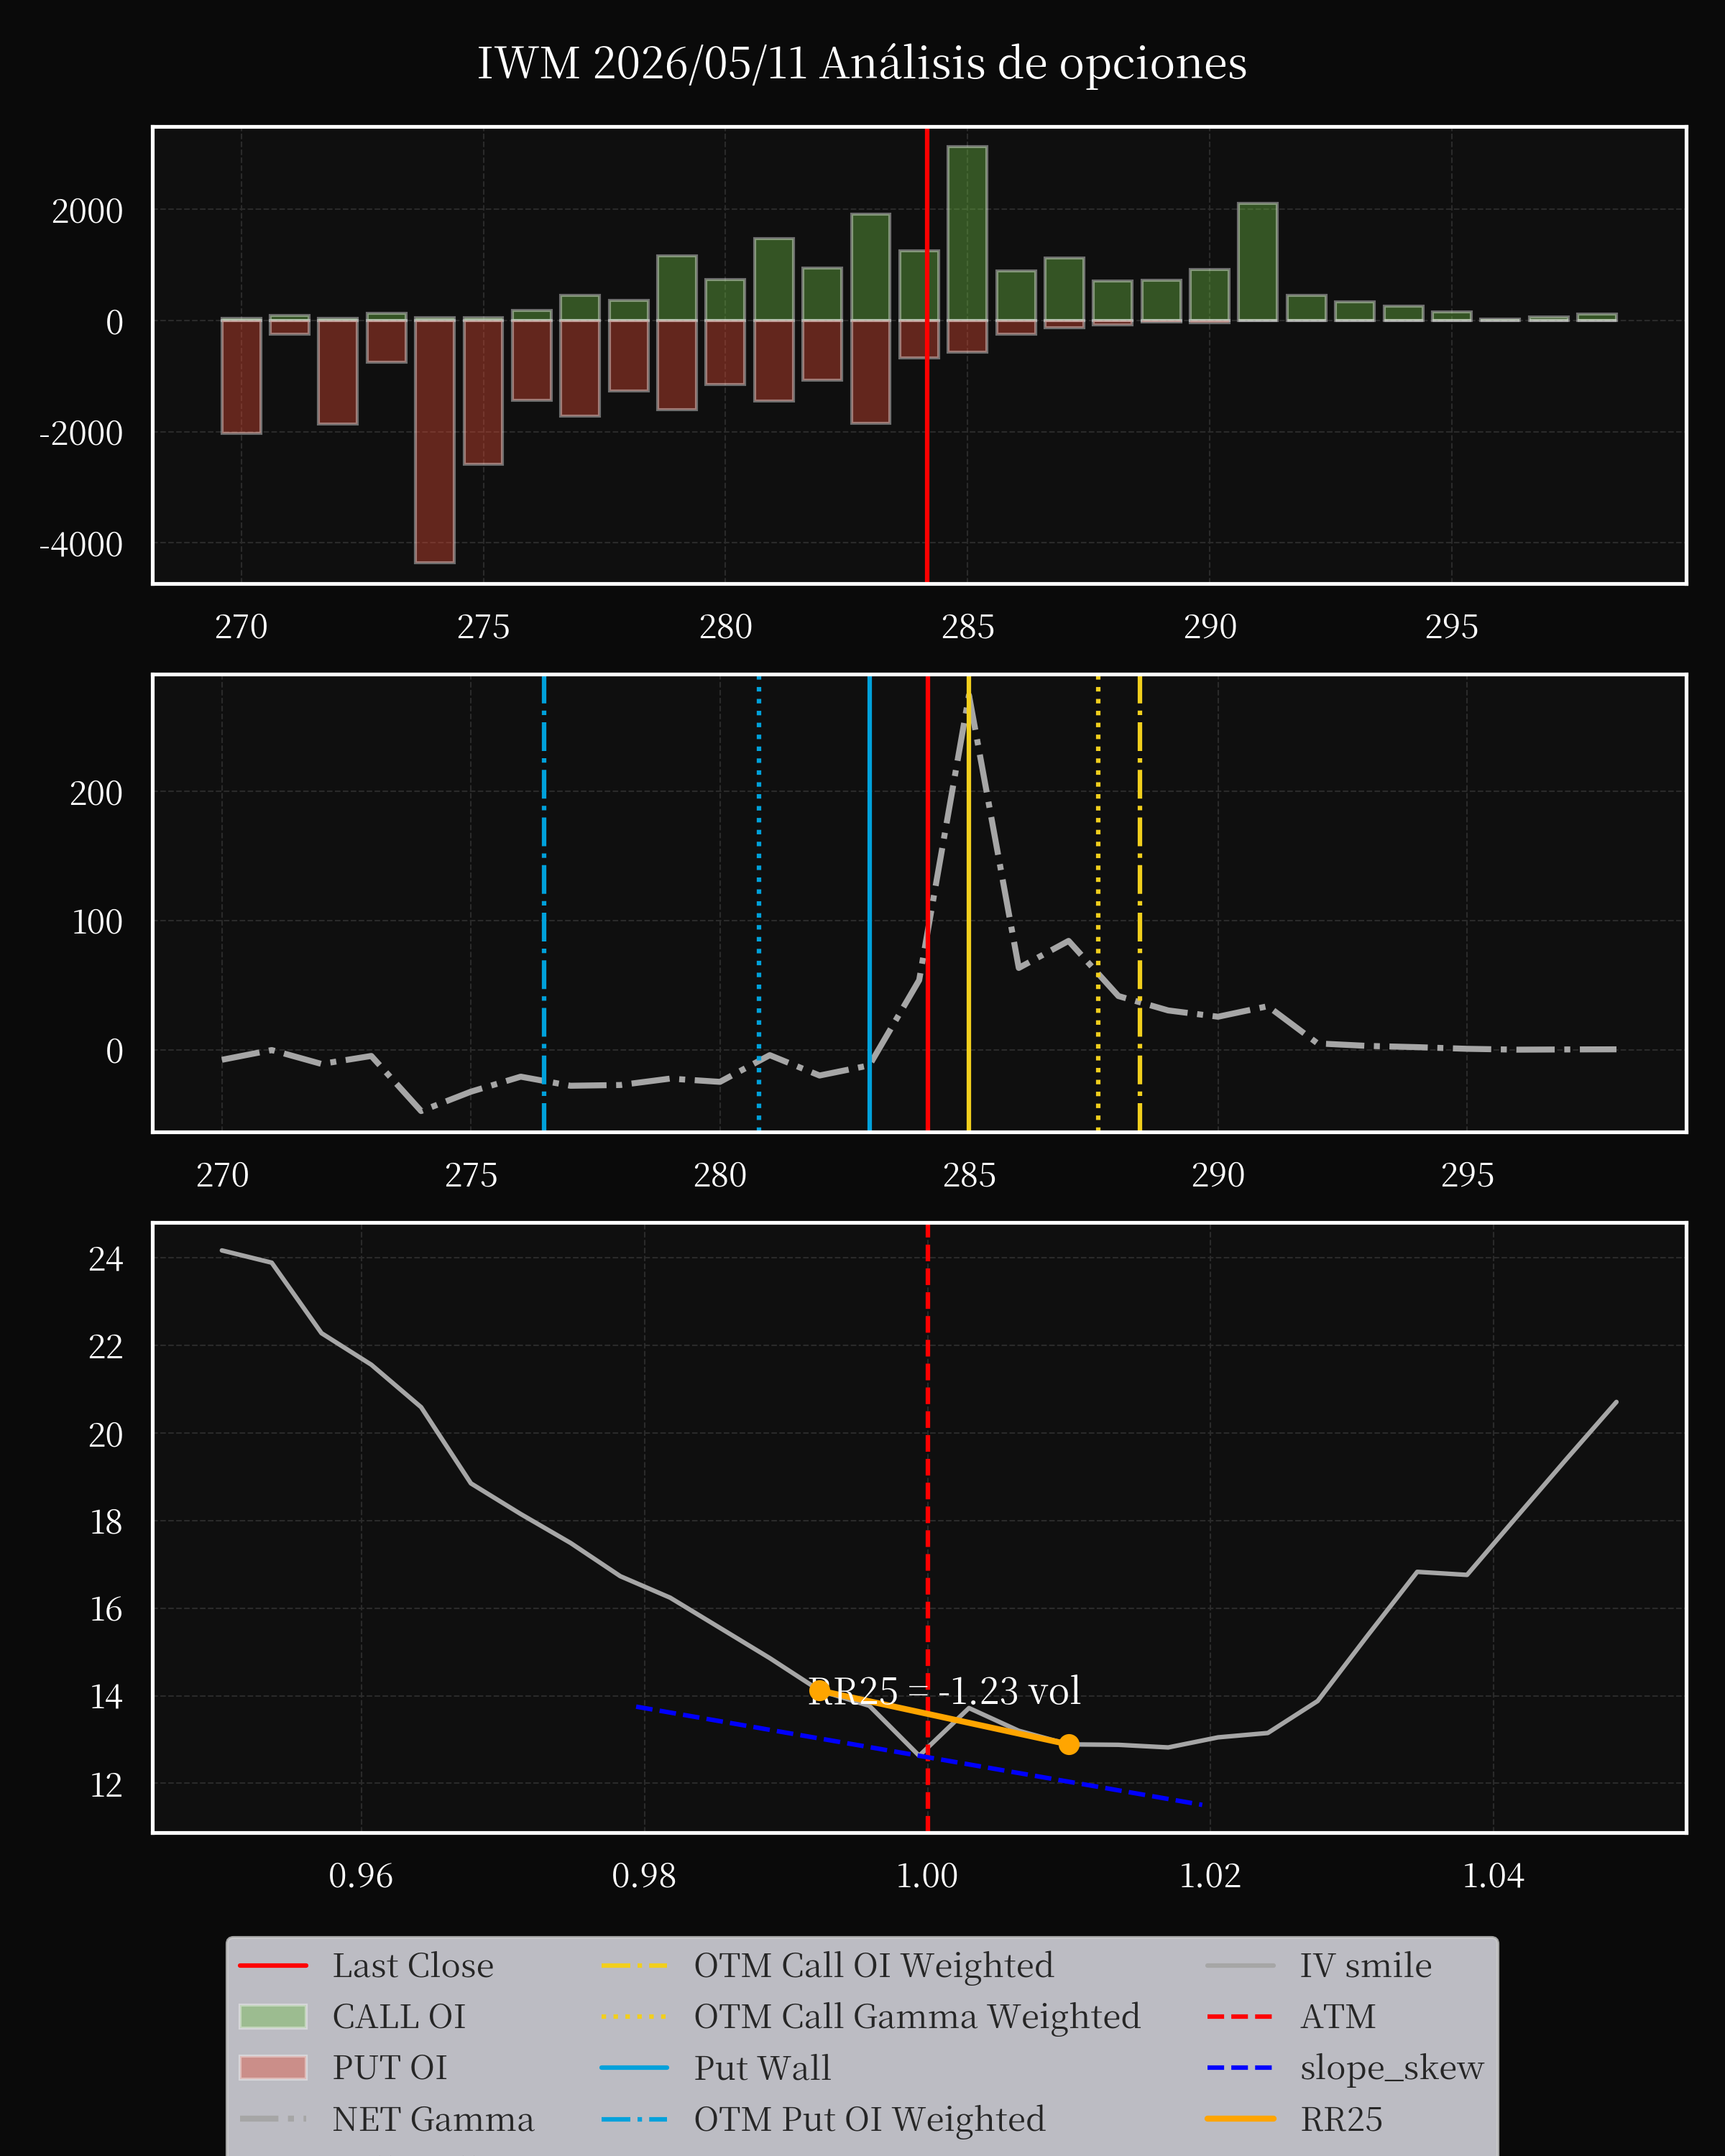Click the solid blue Put Wall line
Image resolution: width=1725 pixels, height=2156 pixels.
point(870,903)
